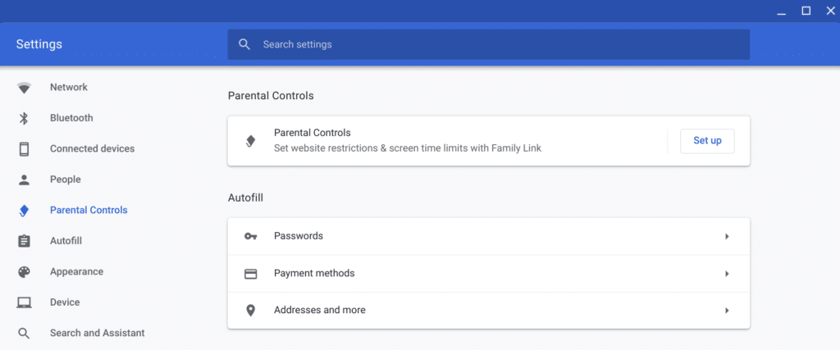The image size is (840, 350).
Task: Open Addresses and more via arrow
Action: coord(727,311)
